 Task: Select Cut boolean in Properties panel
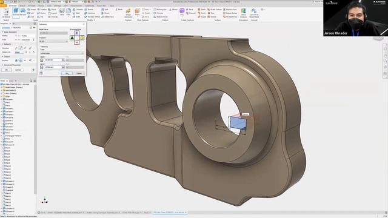(21, 61)
